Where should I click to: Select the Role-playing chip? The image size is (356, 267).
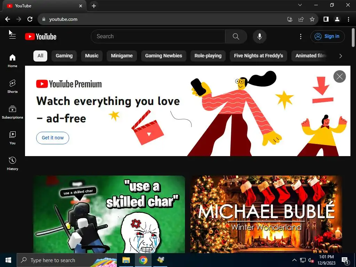(208, 56)
